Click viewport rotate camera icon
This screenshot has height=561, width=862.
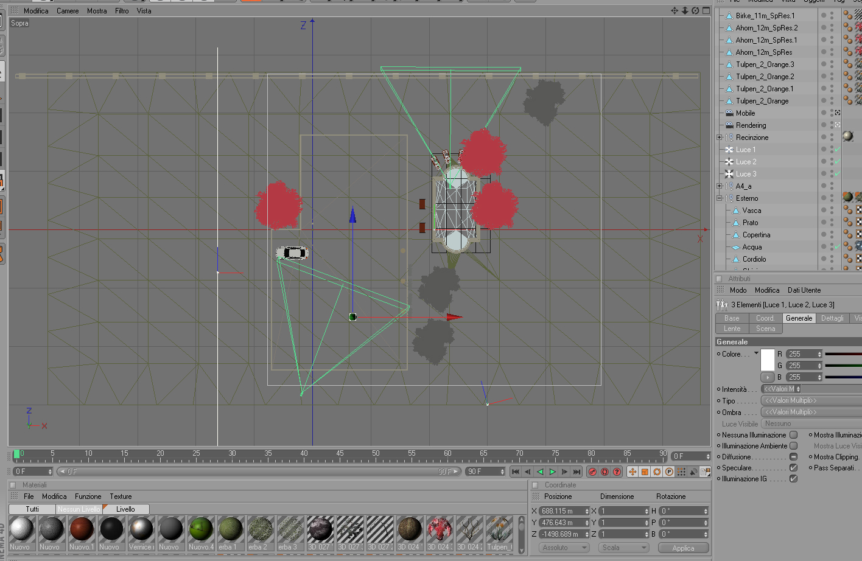695,10
